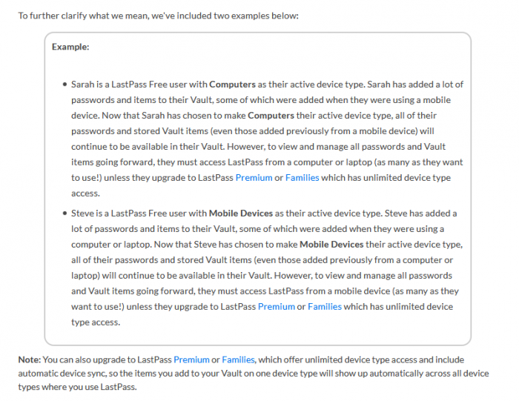This screenshot has width=519, height=401.
Task: Click the Families link in Steve's example
Action: pos(324,307)
